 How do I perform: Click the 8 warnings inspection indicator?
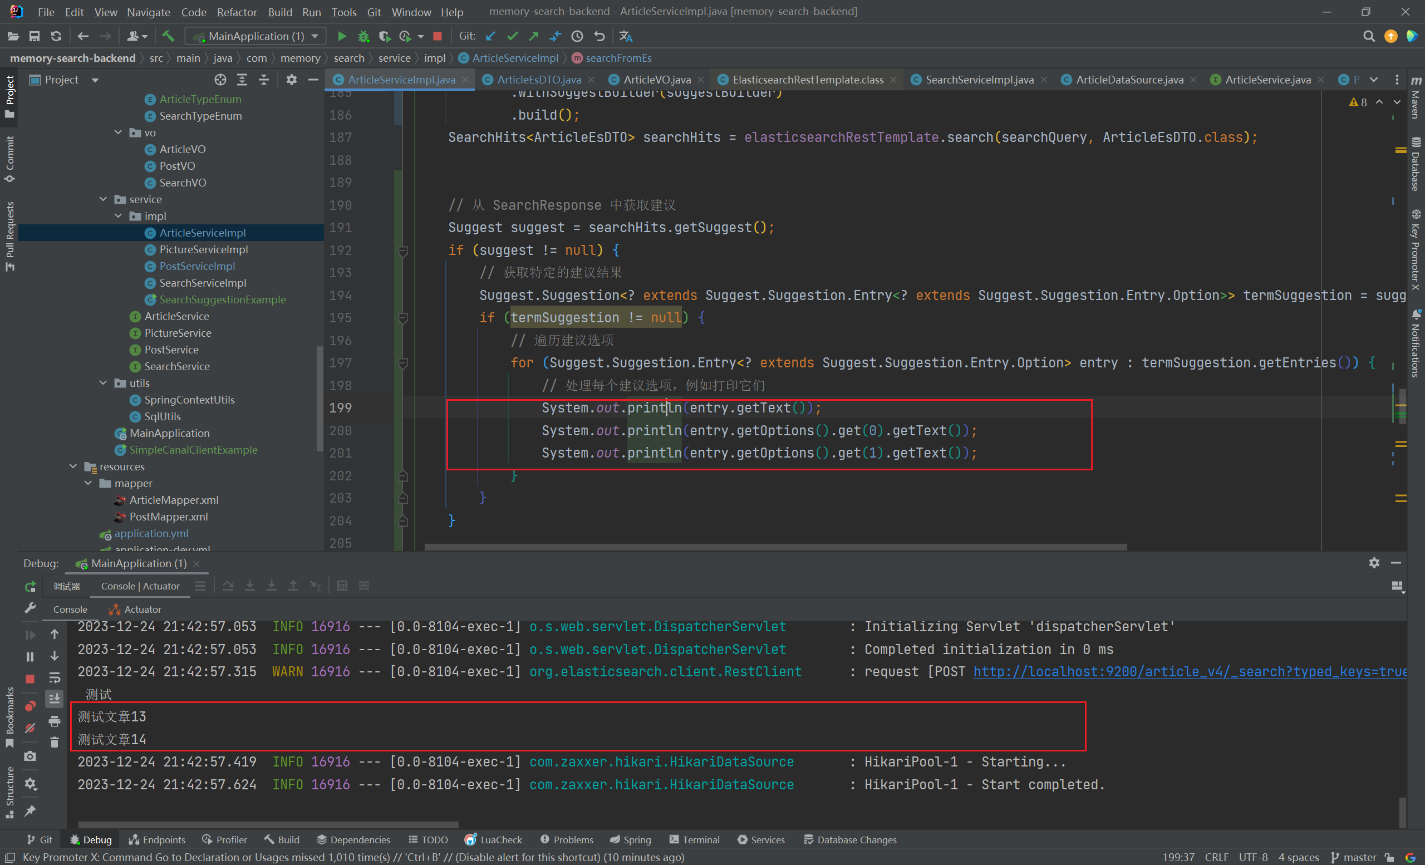click(x=1358, y=102)
